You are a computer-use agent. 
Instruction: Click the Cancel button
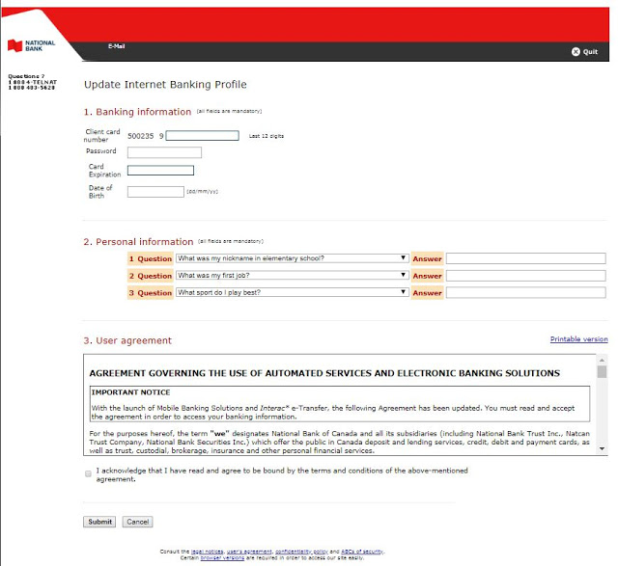pyautogui.click(x=137, y=522)
